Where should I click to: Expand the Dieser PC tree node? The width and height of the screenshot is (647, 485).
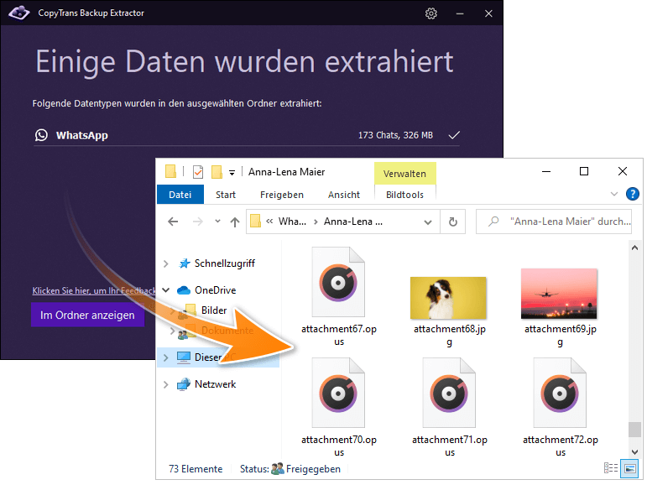point(166,357)
